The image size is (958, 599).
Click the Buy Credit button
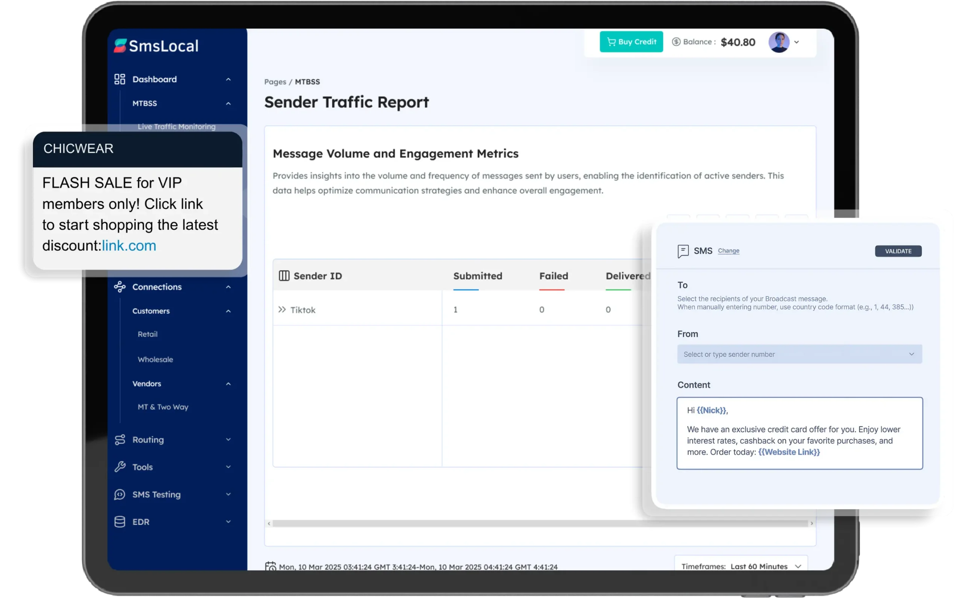click(631, 42)
